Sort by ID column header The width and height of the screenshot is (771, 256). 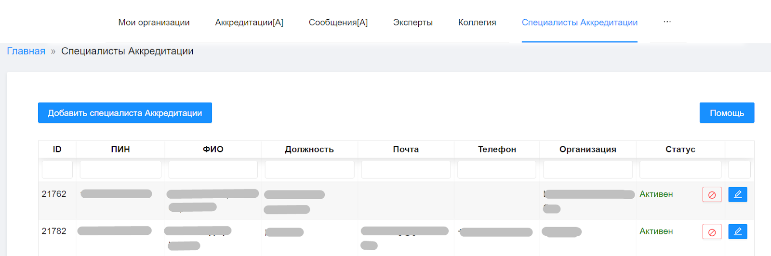pyautogui.click(x=57, y=149)
